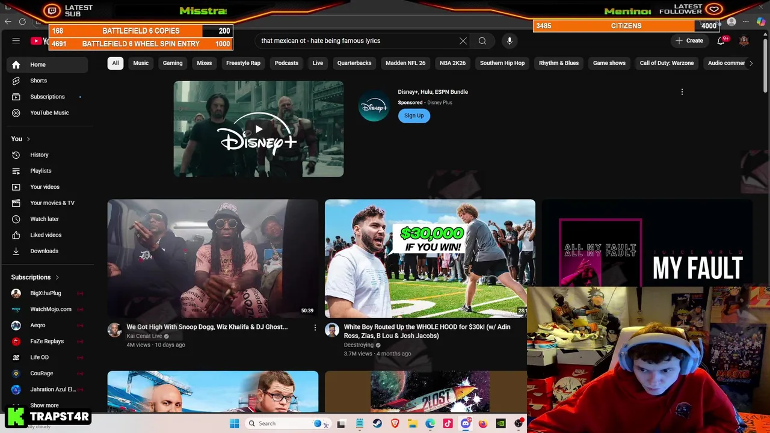Play the Disney+ ad video thumbnail
This screenshot has width=770, height=433.
click(259, 129)
